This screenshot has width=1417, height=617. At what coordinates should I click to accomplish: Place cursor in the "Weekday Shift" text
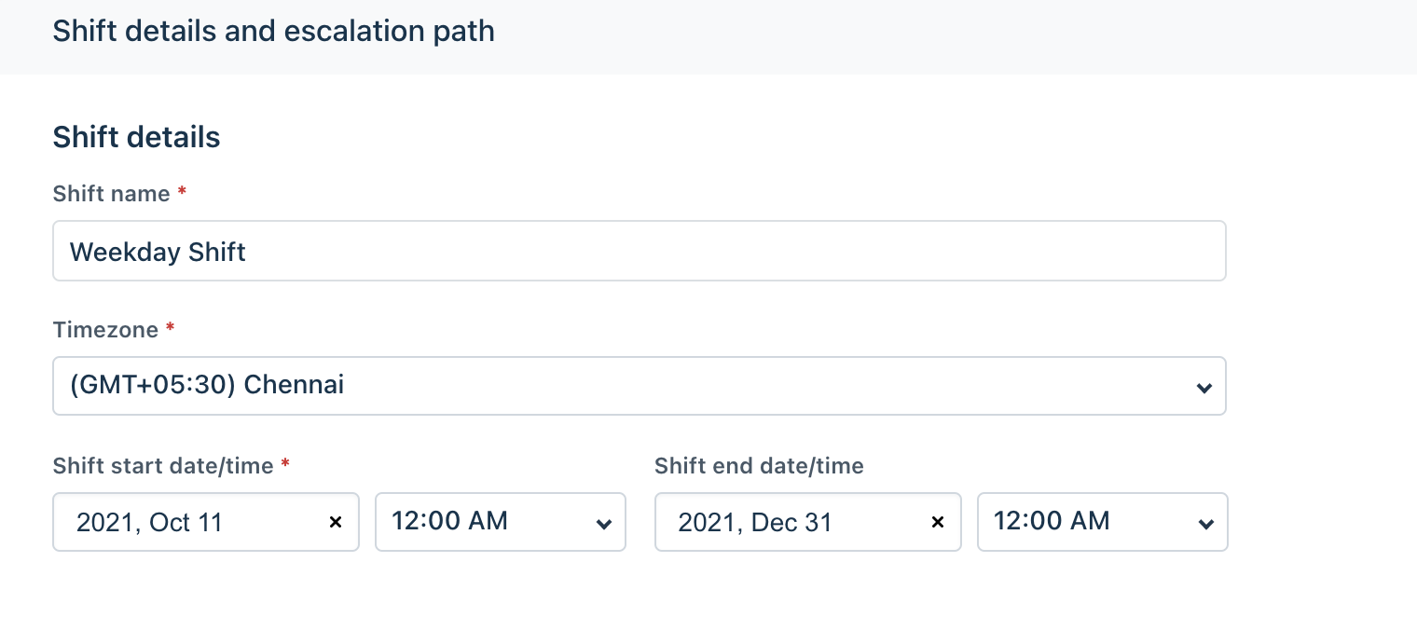point(158,252)
